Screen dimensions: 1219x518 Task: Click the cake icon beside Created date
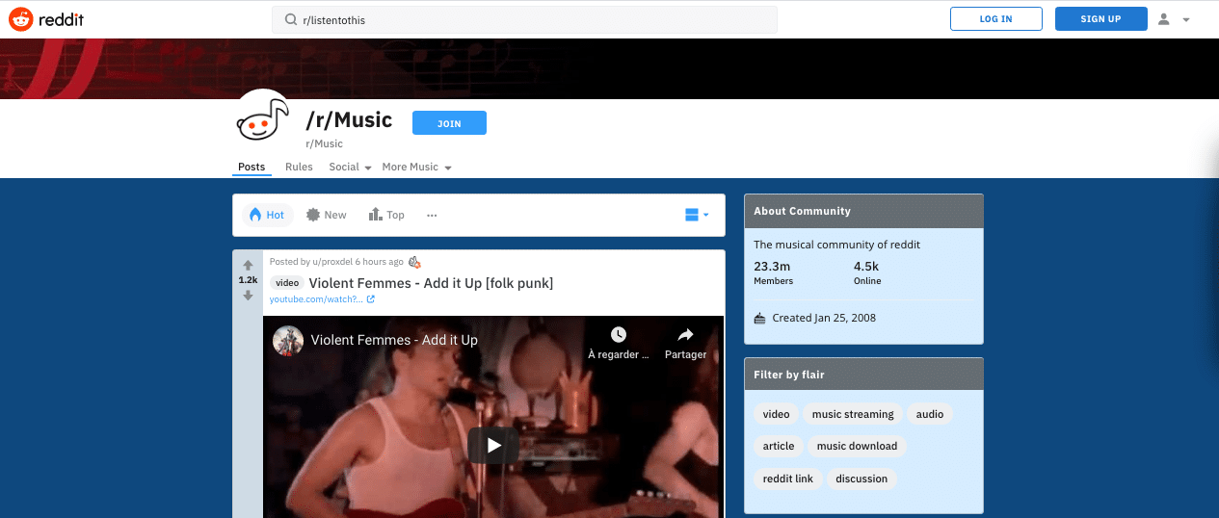[x=759, y=318]
